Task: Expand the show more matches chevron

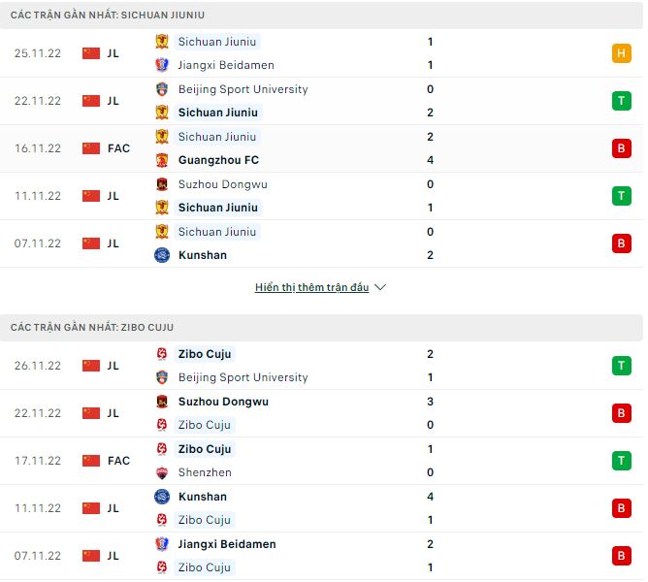Action: click(x=380, y=288)
